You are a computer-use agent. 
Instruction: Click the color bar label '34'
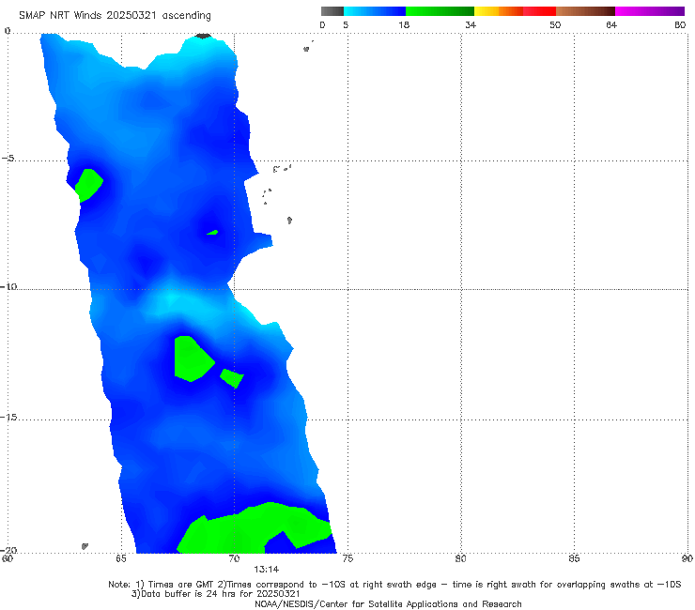tap(471, 25)
